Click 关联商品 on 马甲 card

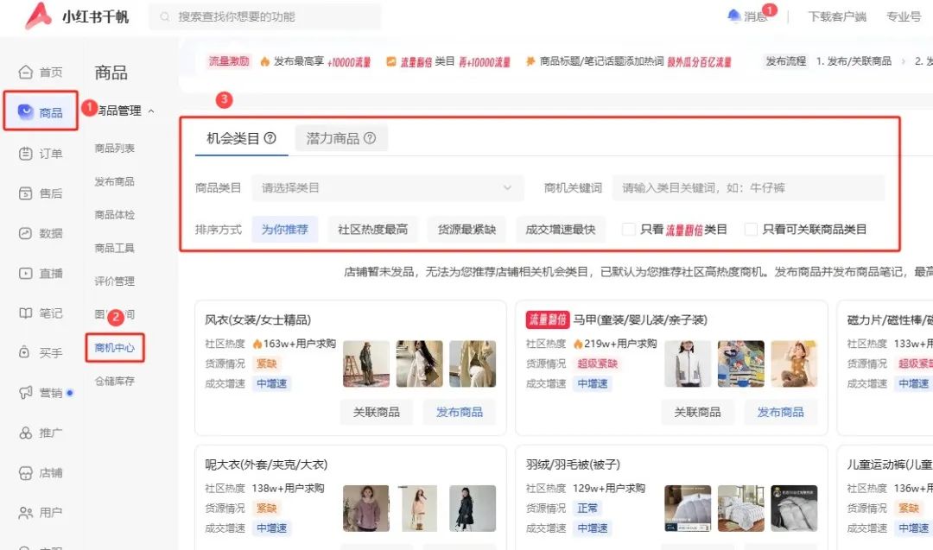(697, 412)
